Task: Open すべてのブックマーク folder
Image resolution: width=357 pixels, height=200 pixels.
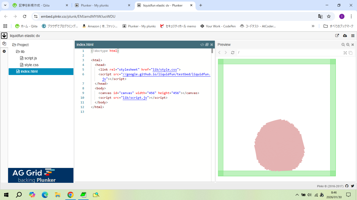Action: click(x=338, y=26)
